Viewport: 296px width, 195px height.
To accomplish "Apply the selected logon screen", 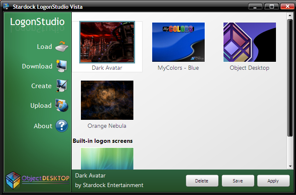I will (273, 181).
